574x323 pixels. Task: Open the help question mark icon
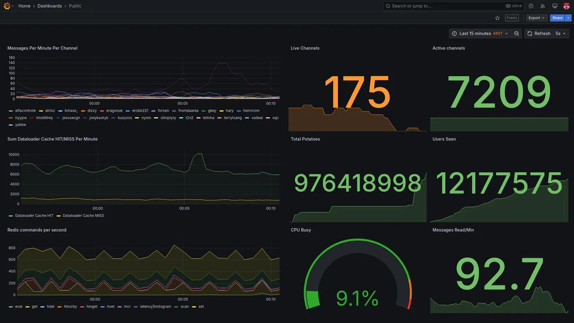point(531,6)
